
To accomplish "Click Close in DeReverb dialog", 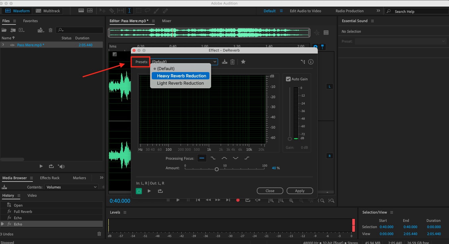I will 270,191.
